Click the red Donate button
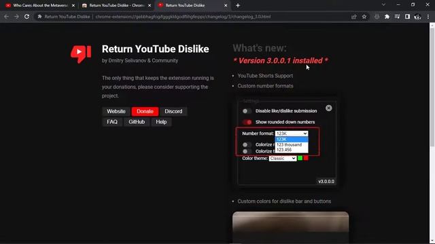The height and width of the screenshot is (244, 435). (145, 111)
